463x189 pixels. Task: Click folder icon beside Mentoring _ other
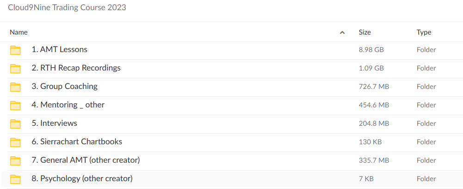(x=16, y=106)
